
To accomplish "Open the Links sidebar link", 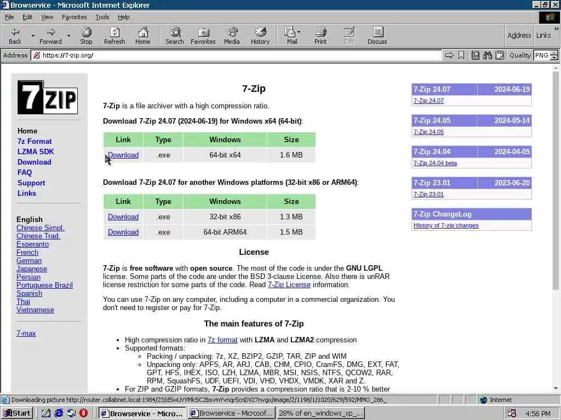I will point(27,193).
